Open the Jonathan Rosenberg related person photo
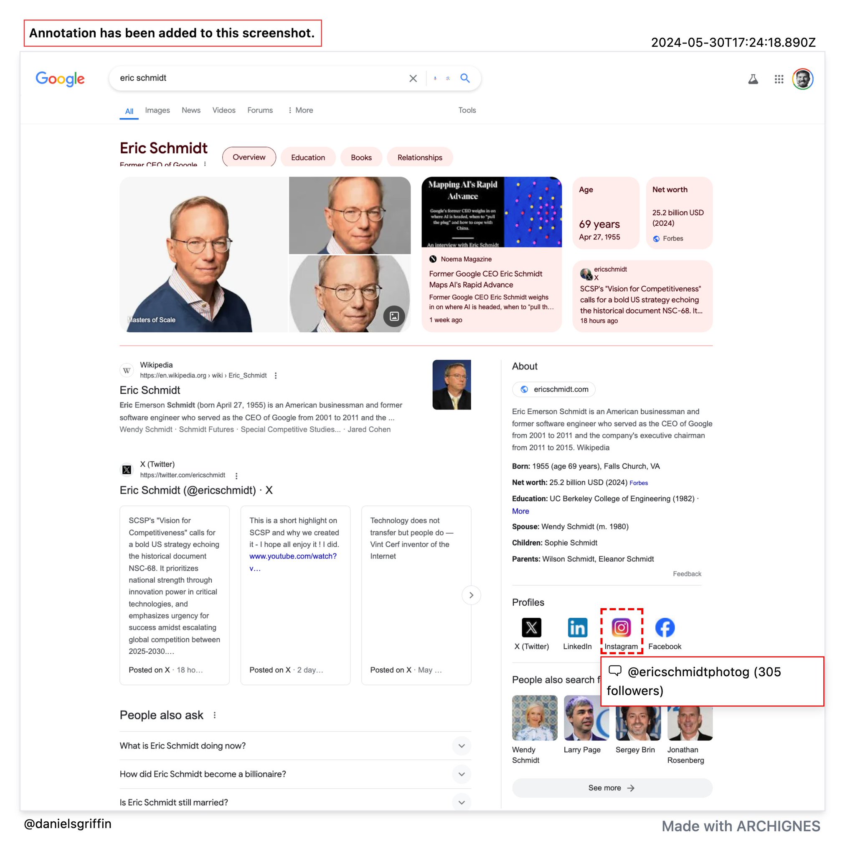845x856 pixels. (x=690, y=723)
